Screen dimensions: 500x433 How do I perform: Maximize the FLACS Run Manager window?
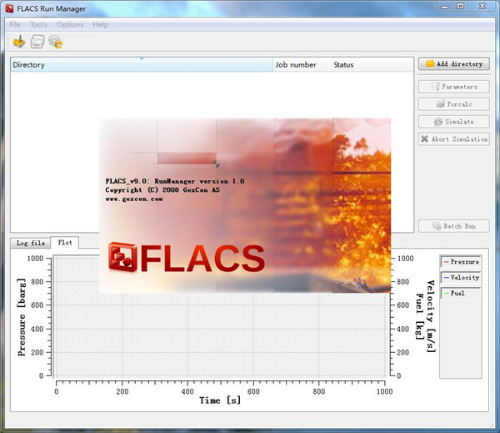461,6
